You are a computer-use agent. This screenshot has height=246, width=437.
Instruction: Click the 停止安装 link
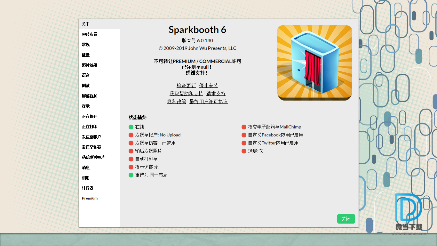tap(209, 86)
